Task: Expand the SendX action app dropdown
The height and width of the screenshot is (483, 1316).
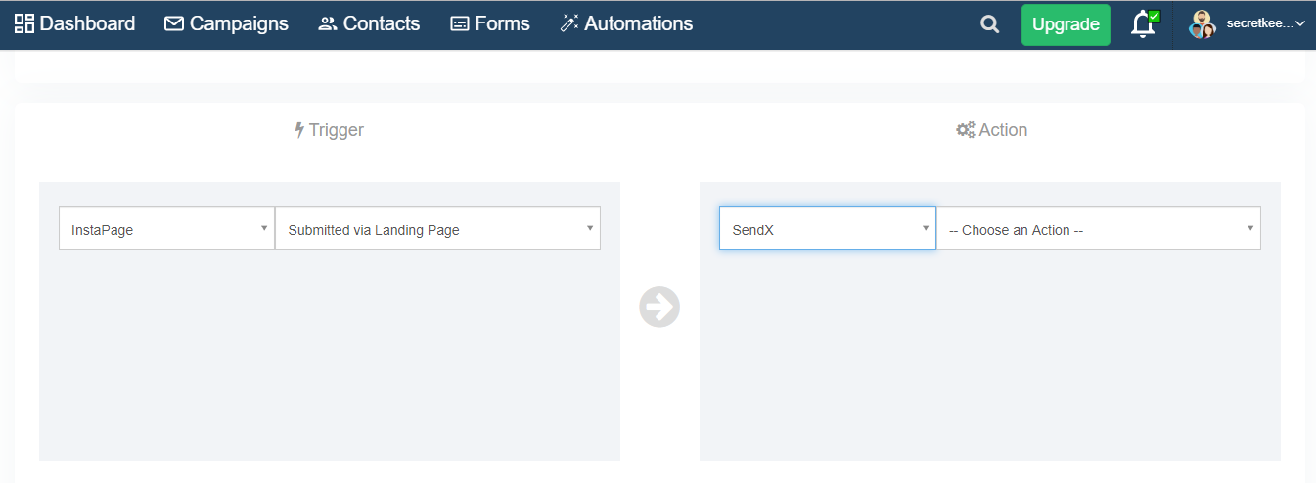Action: coord(827,229)
